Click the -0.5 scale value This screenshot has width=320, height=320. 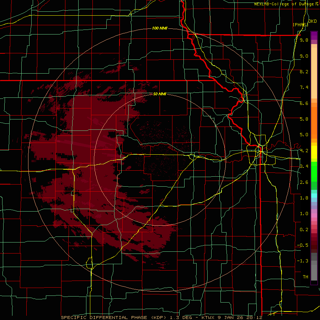tap(303, 245)
